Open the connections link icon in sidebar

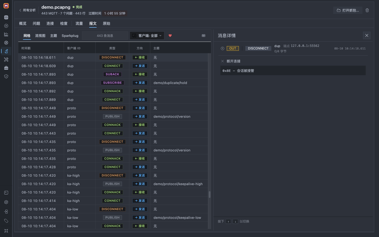(6, 17)
